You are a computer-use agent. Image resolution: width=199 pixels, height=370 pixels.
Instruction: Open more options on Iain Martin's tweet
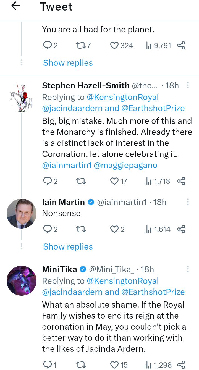[x=188, y=202]
